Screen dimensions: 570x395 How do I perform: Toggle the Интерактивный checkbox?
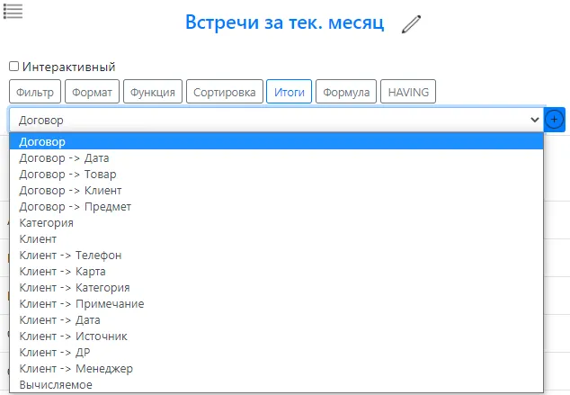coord(13,67)
